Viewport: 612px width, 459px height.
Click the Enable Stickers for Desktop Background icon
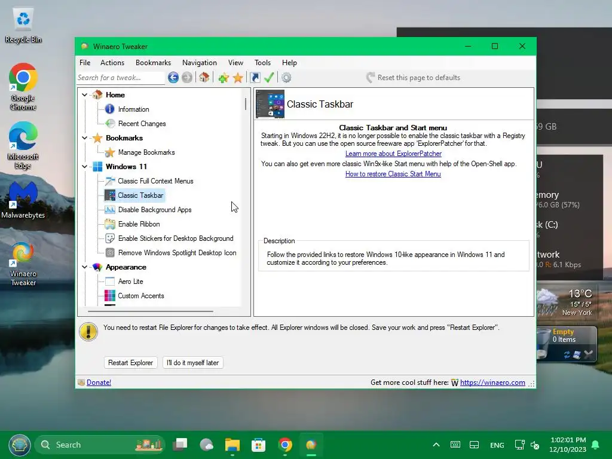(110, 238)
